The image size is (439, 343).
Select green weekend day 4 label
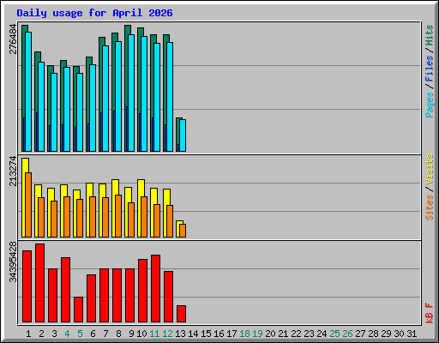[67, 334]
